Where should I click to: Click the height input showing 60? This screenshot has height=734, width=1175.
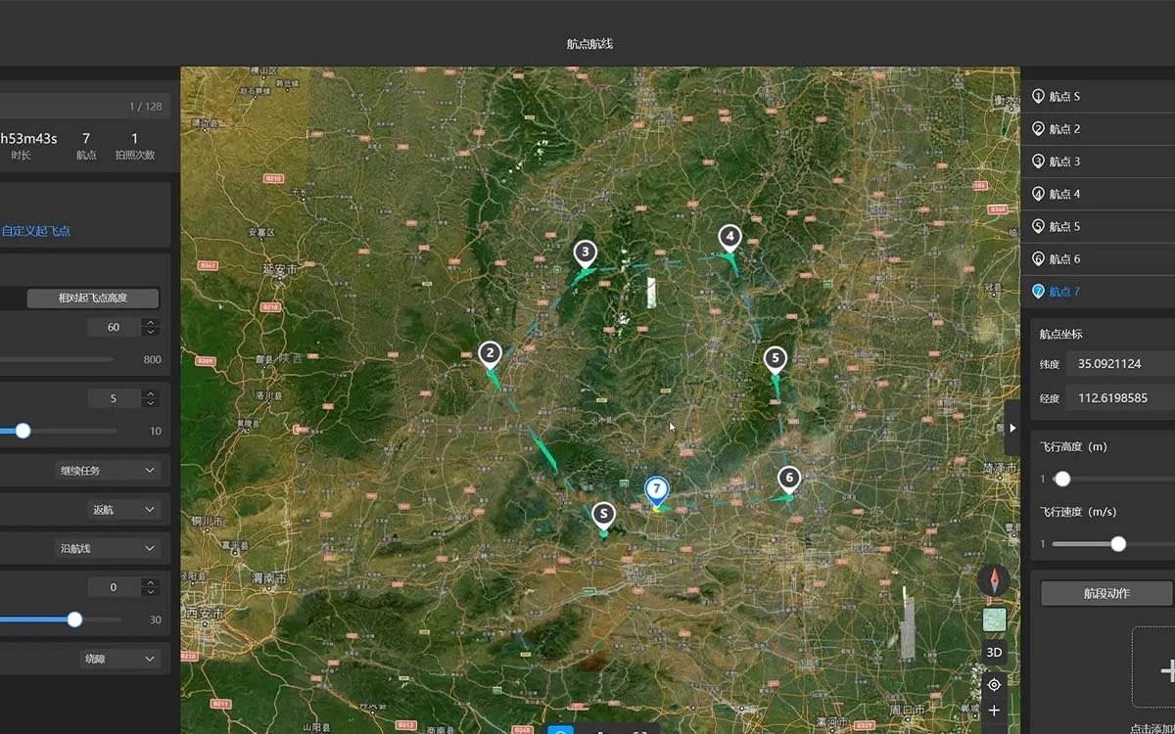[x=114, y=327]
